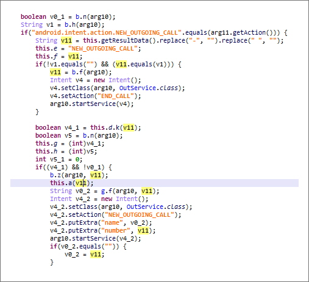Click v4_2.setAction("NEW_OUTGOING_CALL") line
Viewport: 309px width, 282px height.
116,214
